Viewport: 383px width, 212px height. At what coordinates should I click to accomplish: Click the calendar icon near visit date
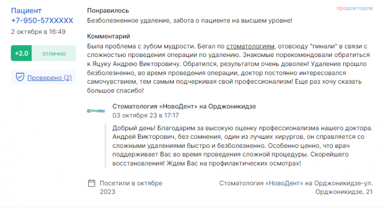91,183
